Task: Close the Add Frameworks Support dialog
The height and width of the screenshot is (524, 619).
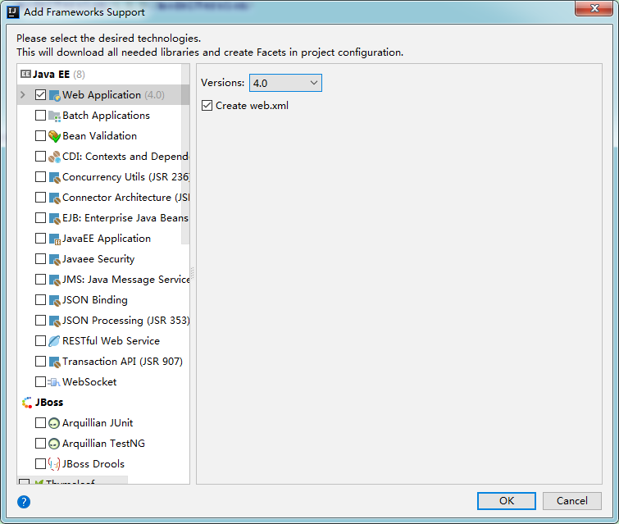Action: [594, 8]
